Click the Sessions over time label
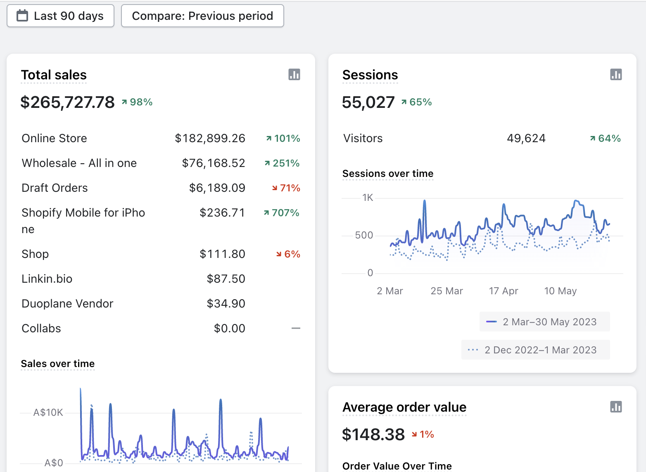The height and width of the screenshot is (472, 646). coord(387,174)
